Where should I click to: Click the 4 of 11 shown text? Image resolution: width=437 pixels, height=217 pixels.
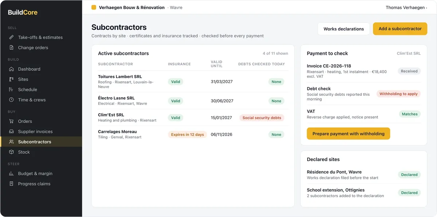click(275, 53)
